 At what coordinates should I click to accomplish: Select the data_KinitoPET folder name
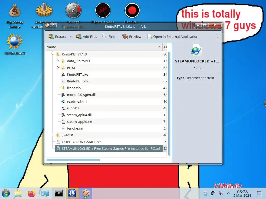pos(79,61)
